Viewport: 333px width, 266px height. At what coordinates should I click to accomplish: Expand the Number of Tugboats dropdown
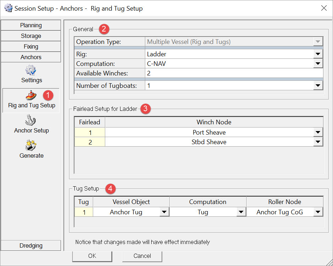[x=318, y=86]
